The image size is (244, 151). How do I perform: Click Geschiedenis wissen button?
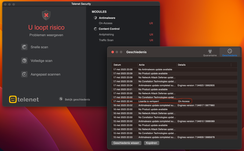tap(126, 143)
